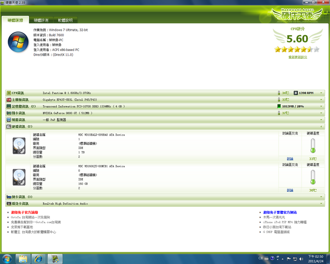The width and height of the screenshot is (330, 264).
Task: Expand the motherboard info row arrow
Action: 321,100
